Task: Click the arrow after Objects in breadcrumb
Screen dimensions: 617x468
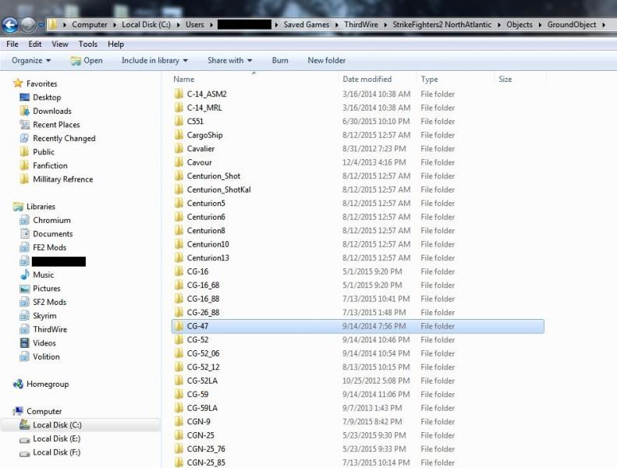Action: [540, 25]
